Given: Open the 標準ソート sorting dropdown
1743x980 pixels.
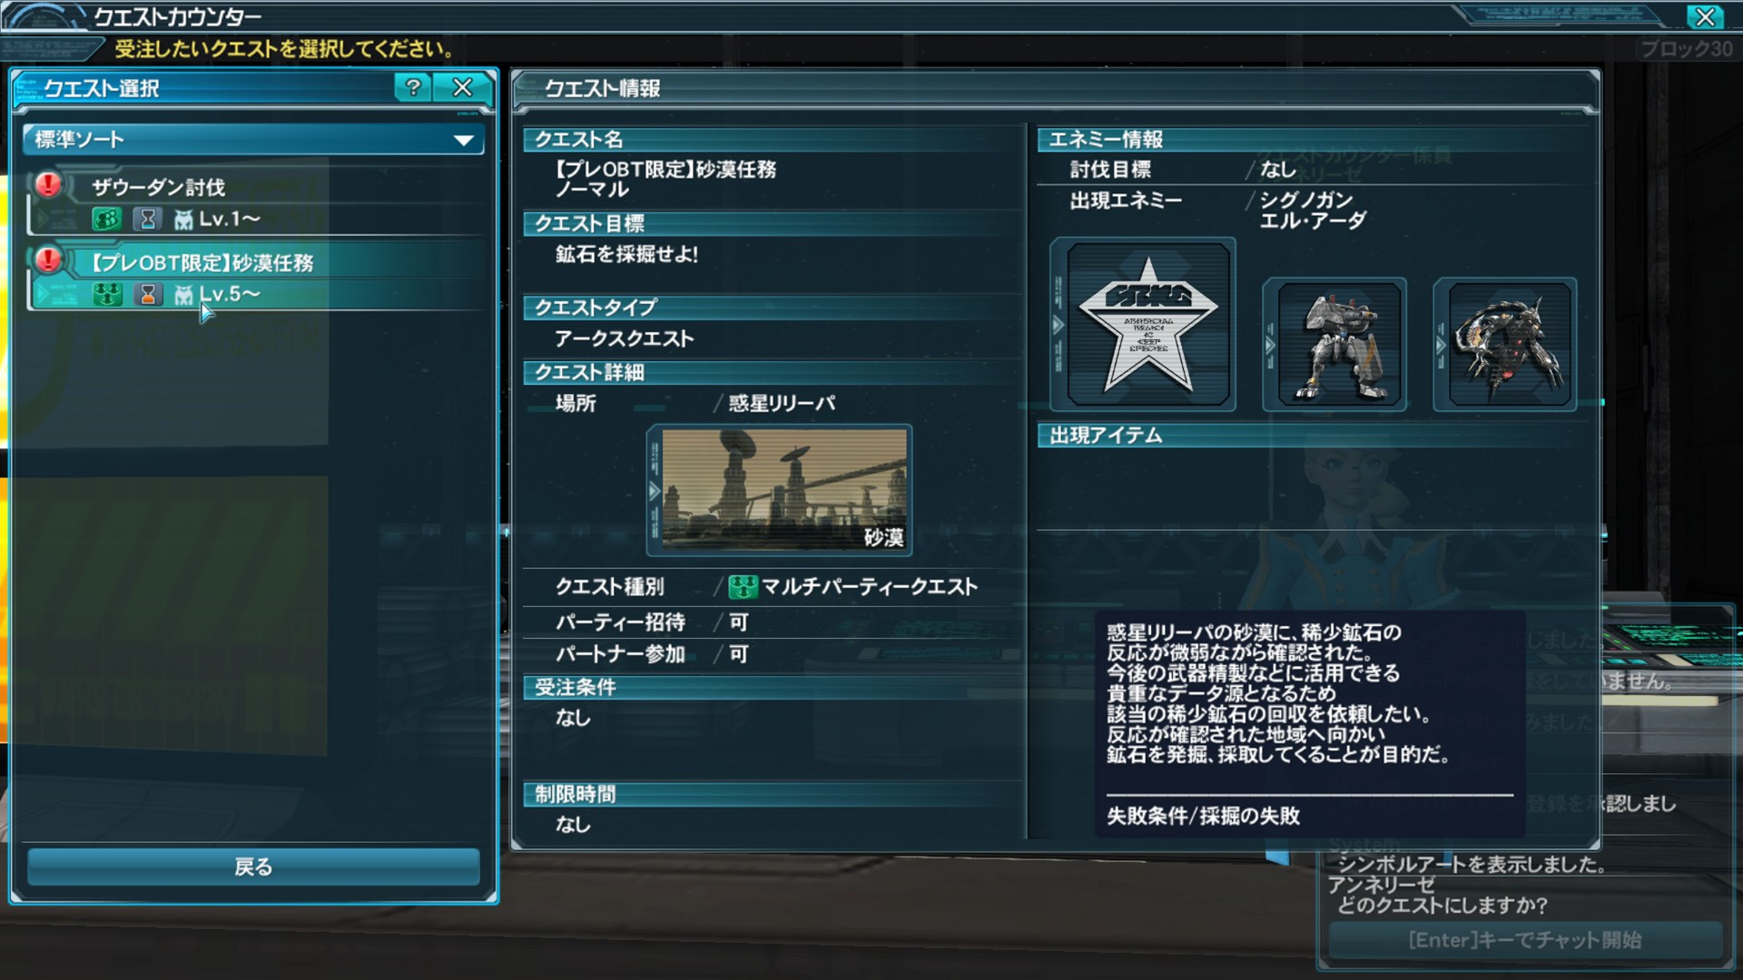Looking at the screenshot, I should pos(253,140).
